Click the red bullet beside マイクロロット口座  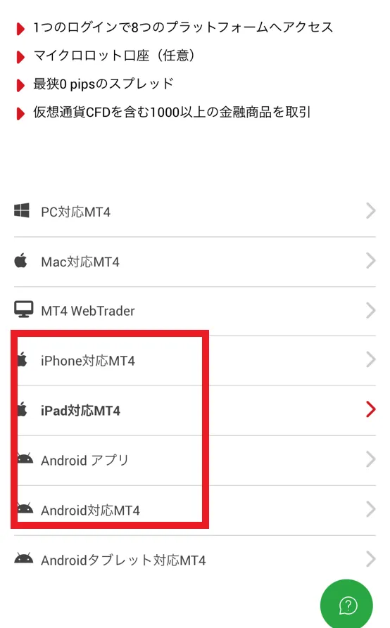20,57
